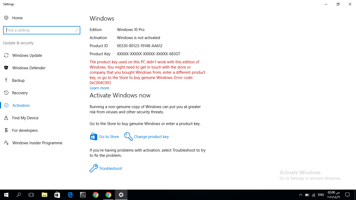Click the Update & security heading
The width and height of the screenshot is (356, 200).
18,43
